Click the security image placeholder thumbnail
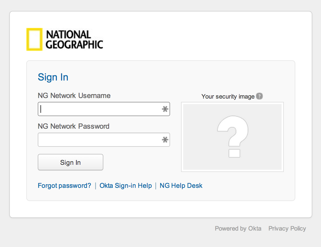321x247 pixels. point(232,137)
